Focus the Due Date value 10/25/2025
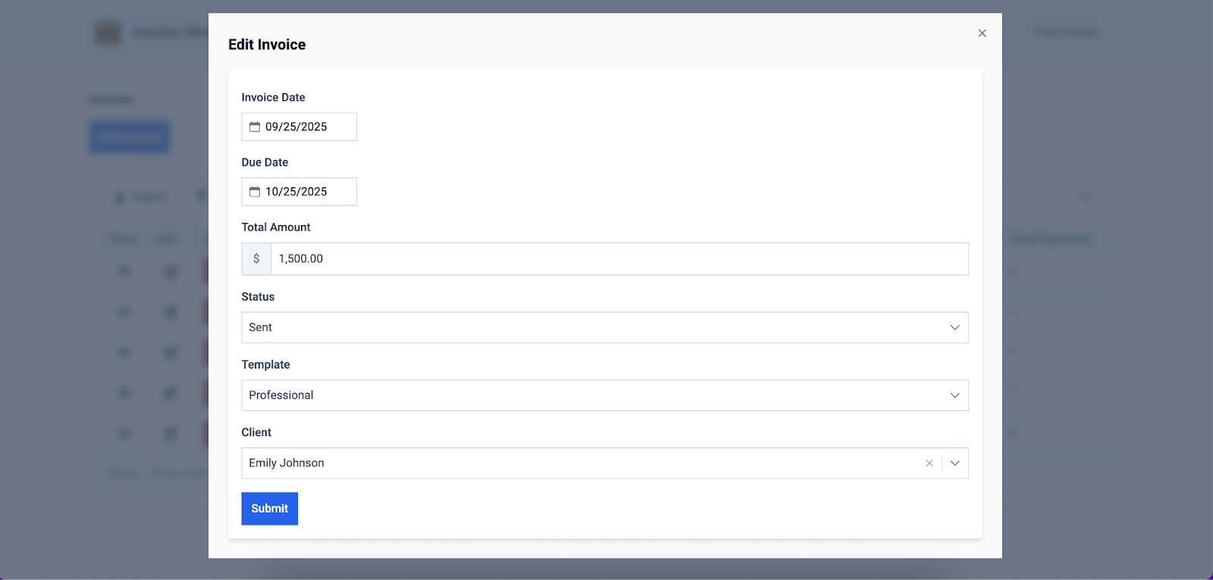 (x=296, y=192)
